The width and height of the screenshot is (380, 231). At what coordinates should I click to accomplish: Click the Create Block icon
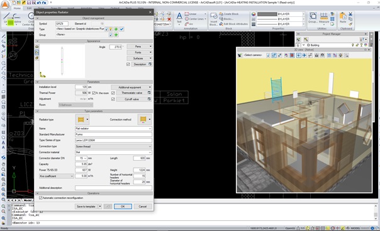pyautogui.click(x=221, y=14)
